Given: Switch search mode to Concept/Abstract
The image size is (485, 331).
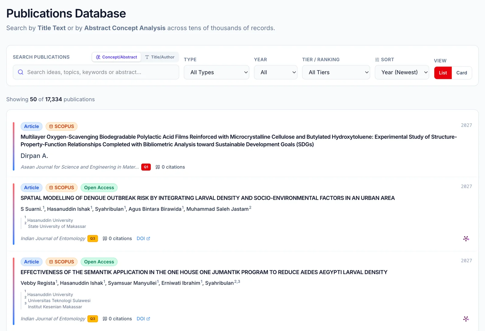Looking at the screenshot, I should 117,57.
